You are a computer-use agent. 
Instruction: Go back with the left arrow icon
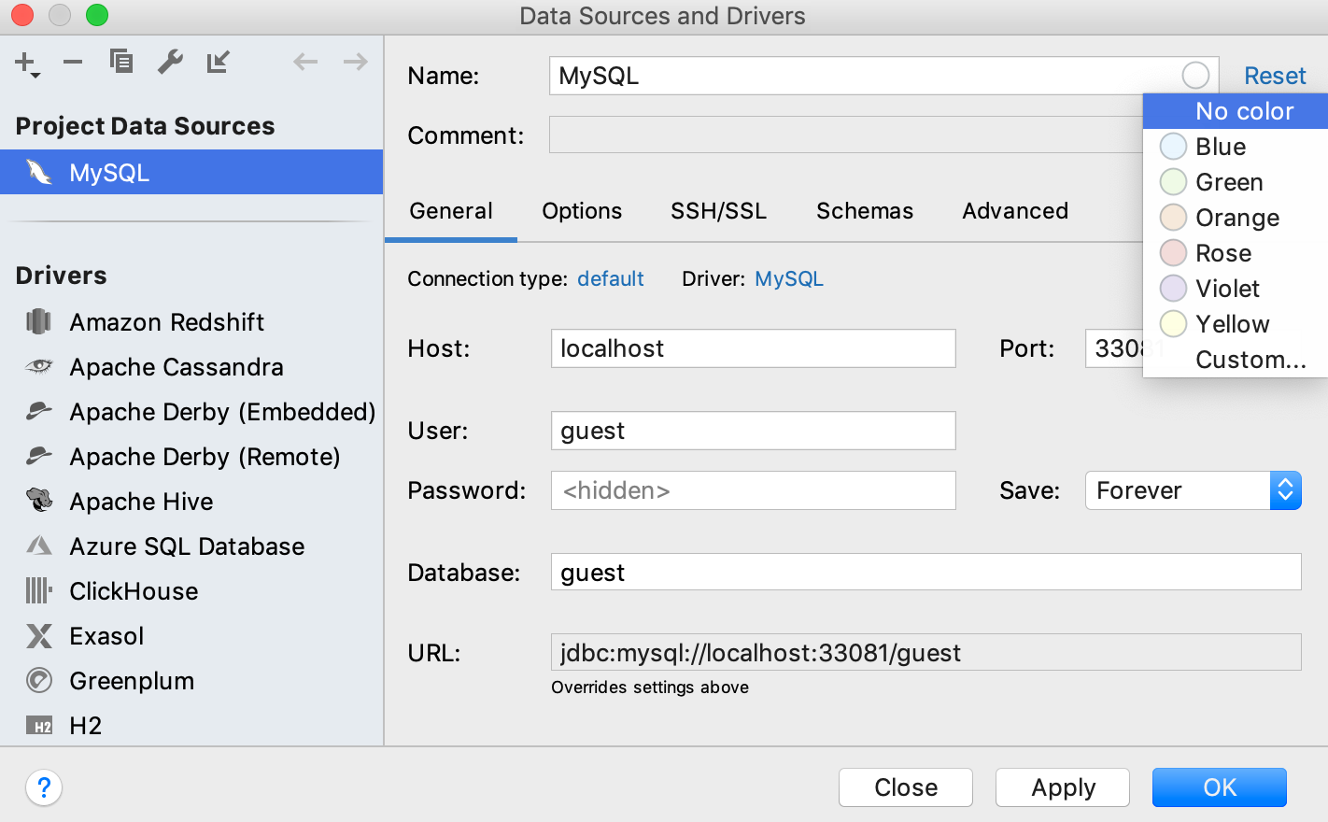305,63
